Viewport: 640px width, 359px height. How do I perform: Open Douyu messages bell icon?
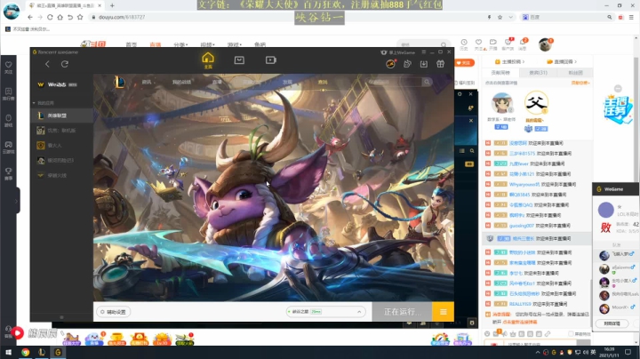(523, 44)
